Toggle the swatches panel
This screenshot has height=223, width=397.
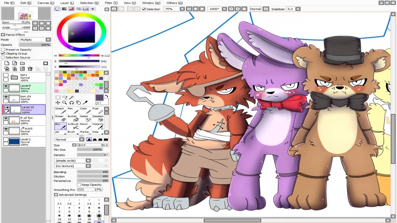(86, 9)
